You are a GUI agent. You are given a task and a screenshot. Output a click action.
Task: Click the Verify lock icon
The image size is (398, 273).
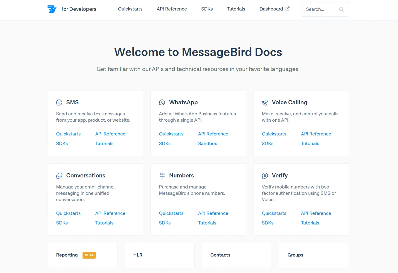(265, 176)
